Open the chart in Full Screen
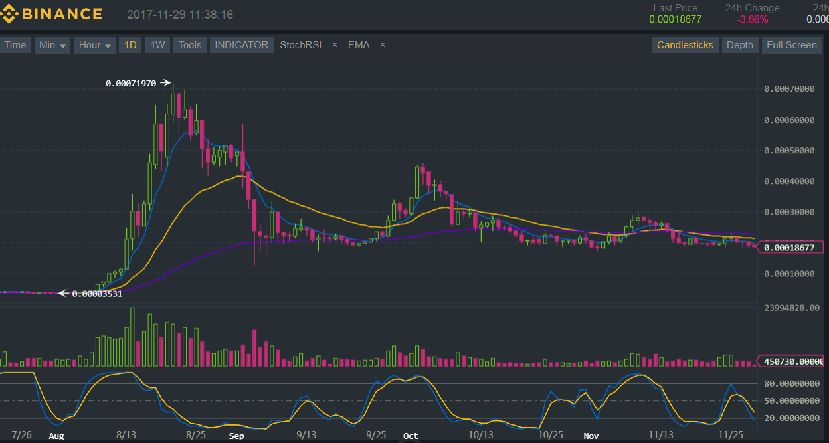829x443 pixels. pyautogui.click(x=792, y=45)
